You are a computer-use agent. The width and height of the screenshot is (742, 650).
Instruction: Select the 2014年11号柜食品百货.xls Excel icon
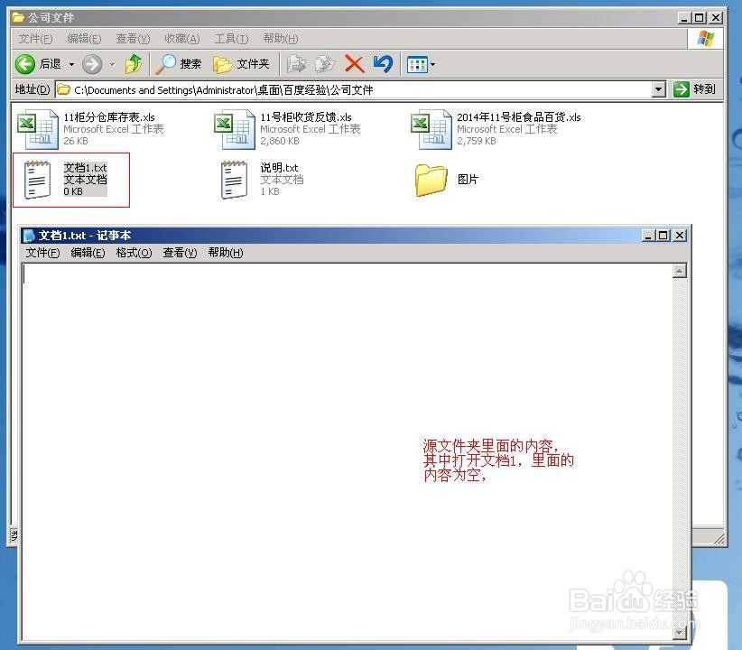(431, 129)
